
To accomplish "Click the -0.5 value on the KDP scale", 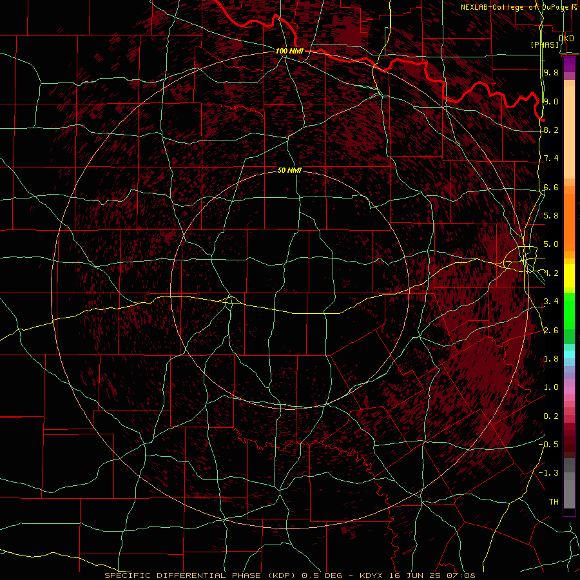I will point(549,444).
